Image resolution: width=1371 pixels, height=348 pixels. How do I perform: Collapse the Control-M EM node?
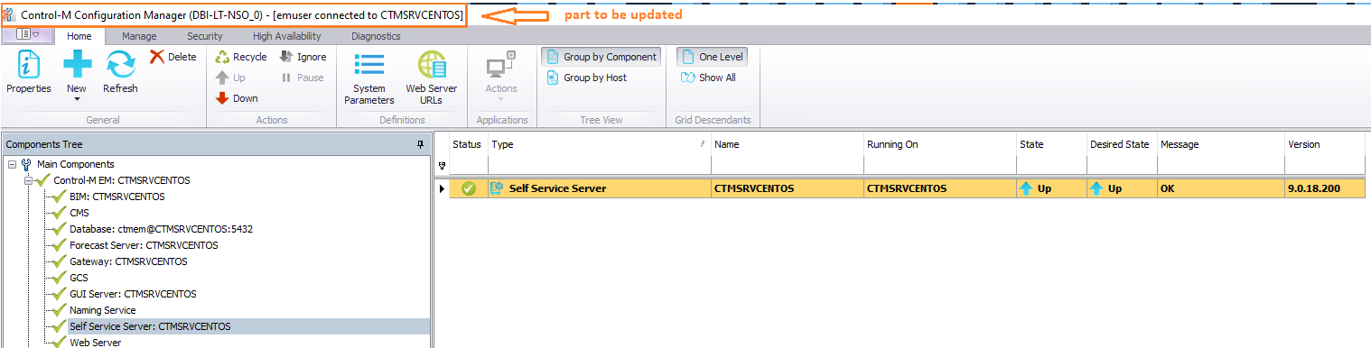[x=28, y=180]
